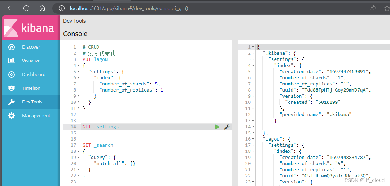Collapse "settings" fold arrow at editor line 5
This screenshot has height=186, width=390.
(79, 72)
